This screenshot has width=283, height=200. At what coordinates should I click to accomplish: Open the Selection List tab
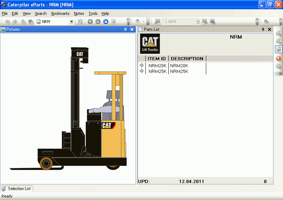[x=17, y=189]
